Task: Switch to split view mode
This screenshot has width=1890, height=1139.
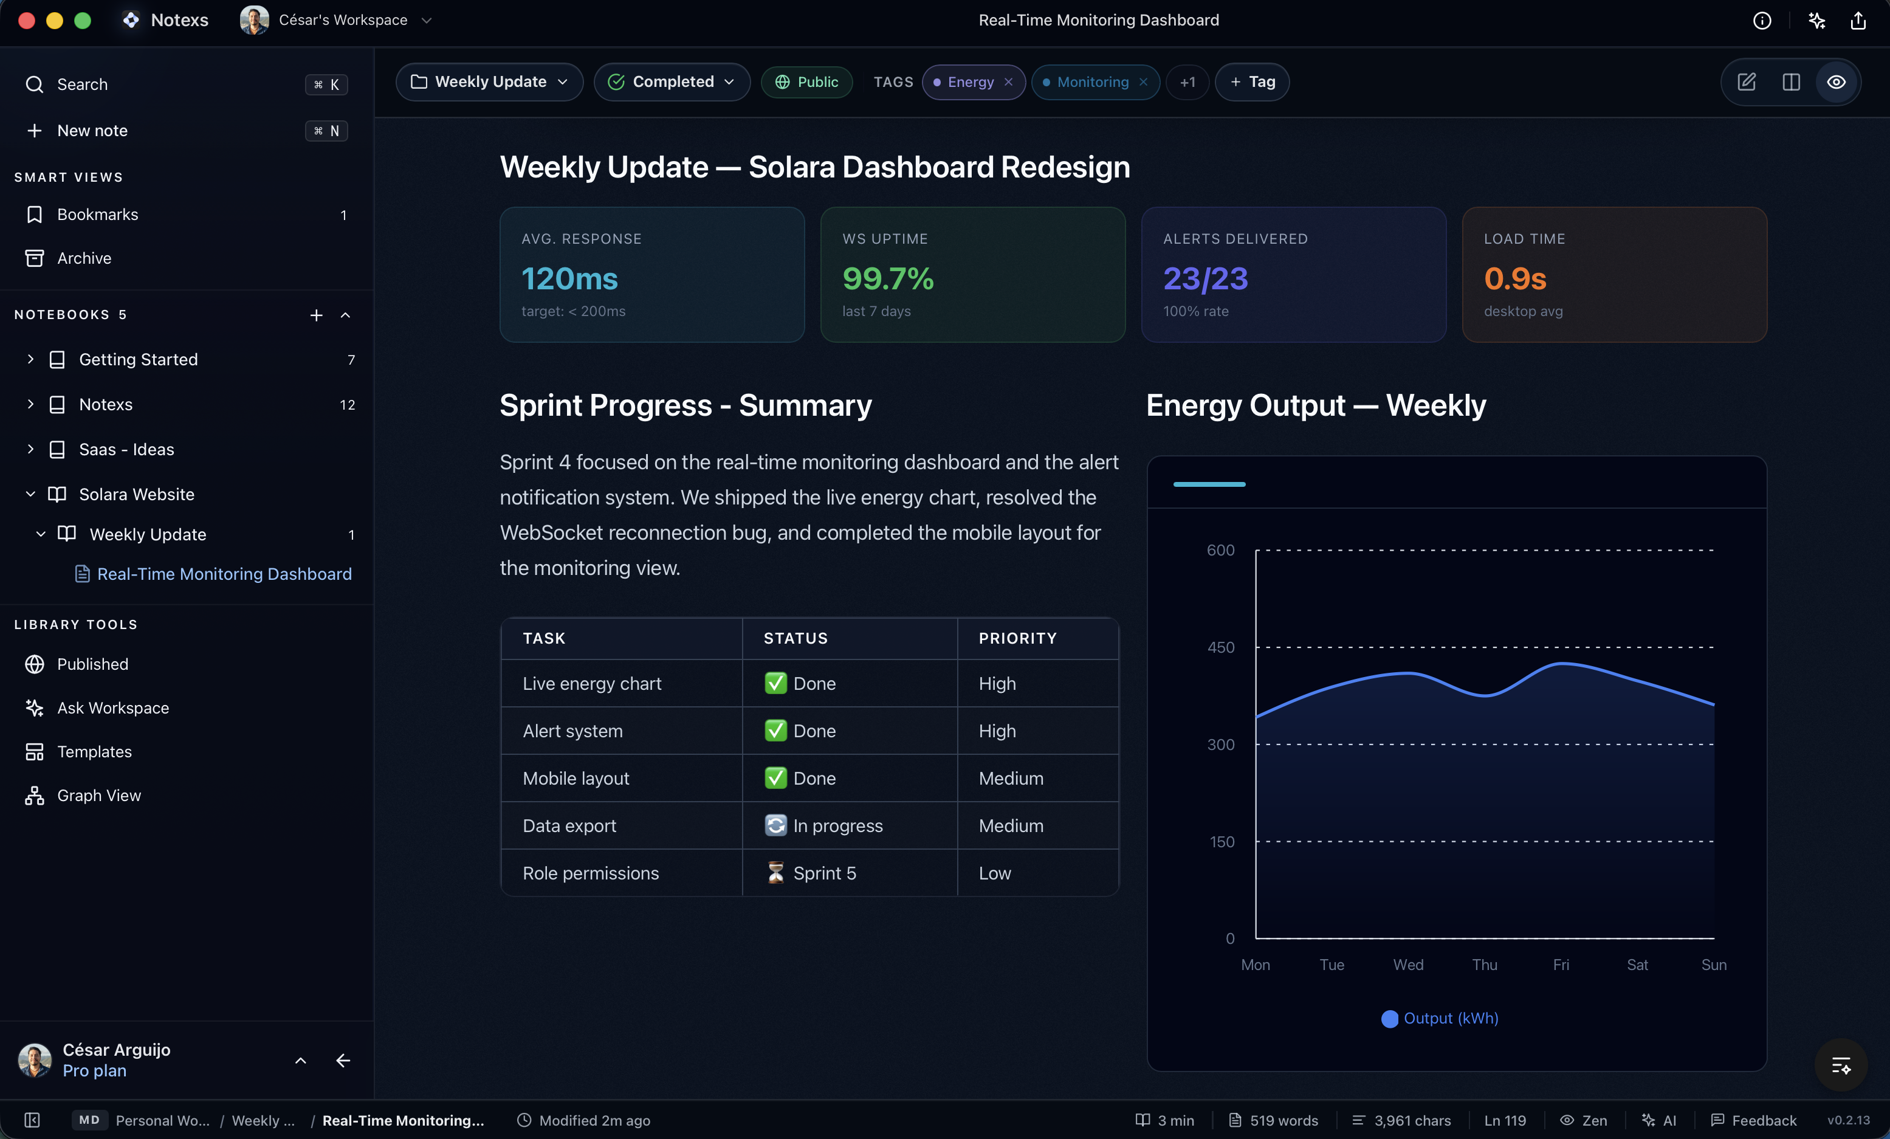Action: (1791, 82)
